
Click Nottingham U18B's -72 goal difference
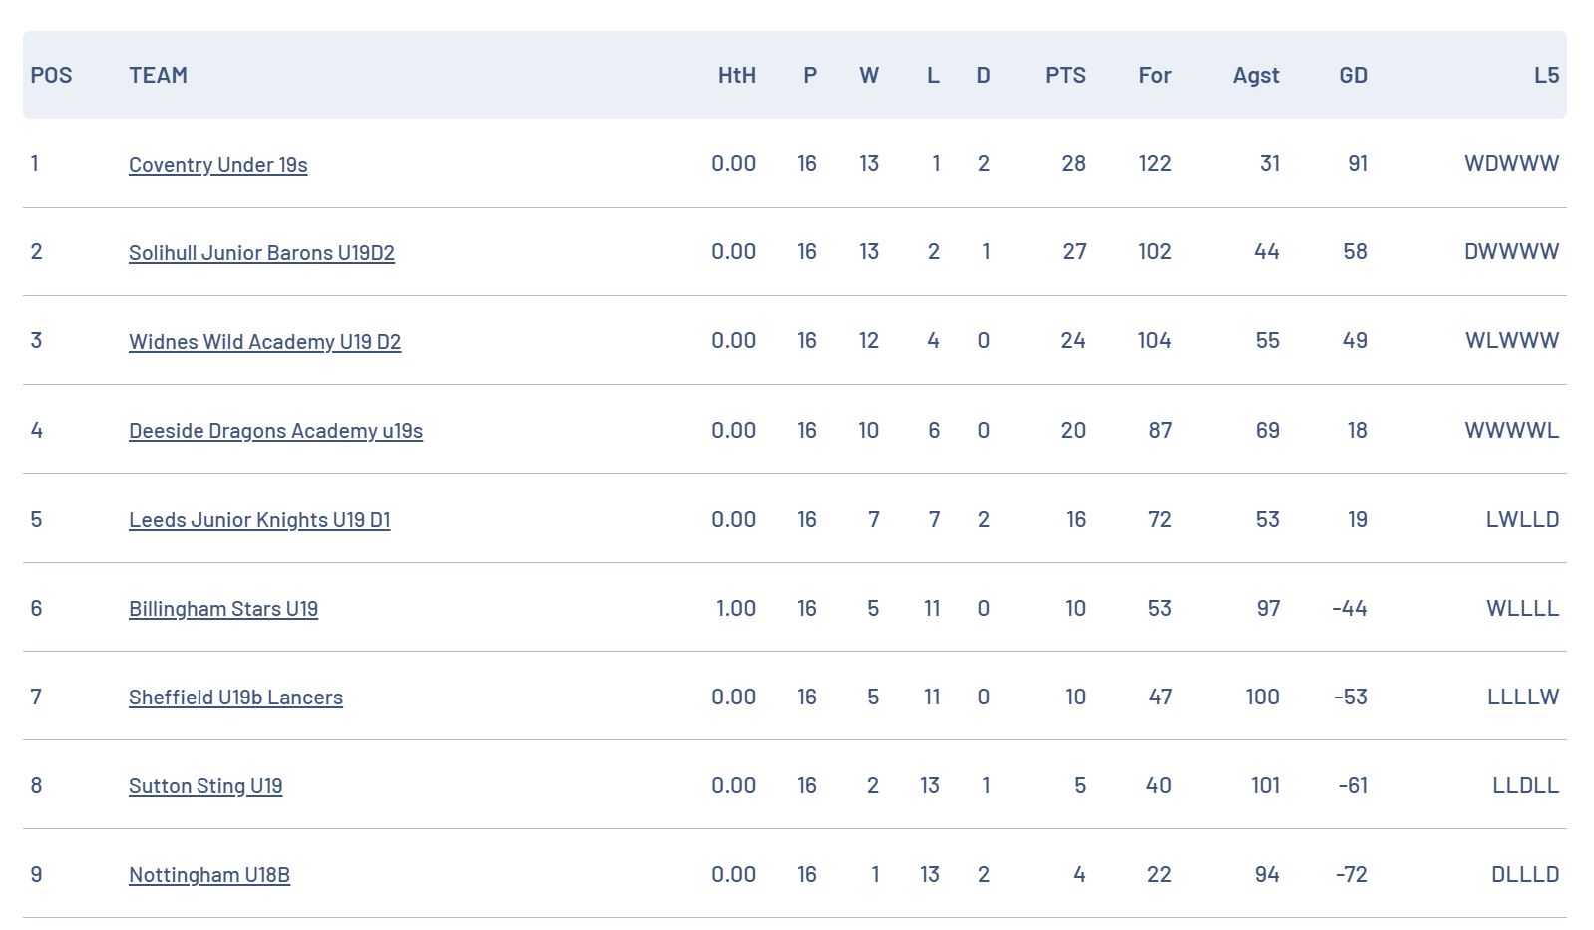click(x=1351, y=874)
